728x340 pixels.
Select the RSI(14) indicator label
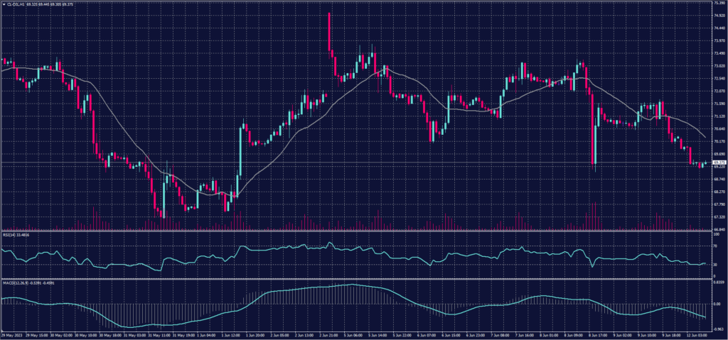(x=9, y=234)
